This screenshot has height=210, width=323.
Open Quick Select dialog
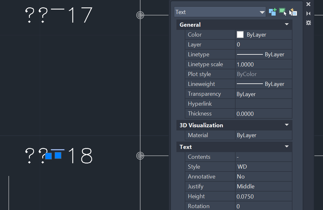point(293,12)
